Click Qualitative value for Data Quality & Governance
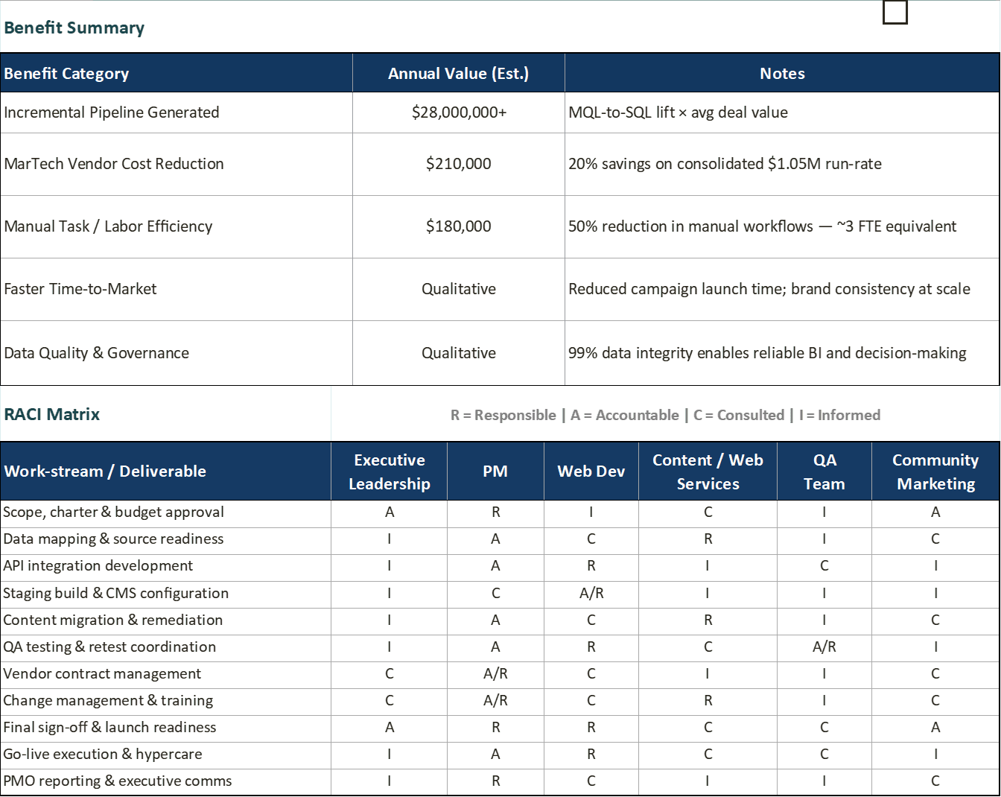 click(459, 353)
